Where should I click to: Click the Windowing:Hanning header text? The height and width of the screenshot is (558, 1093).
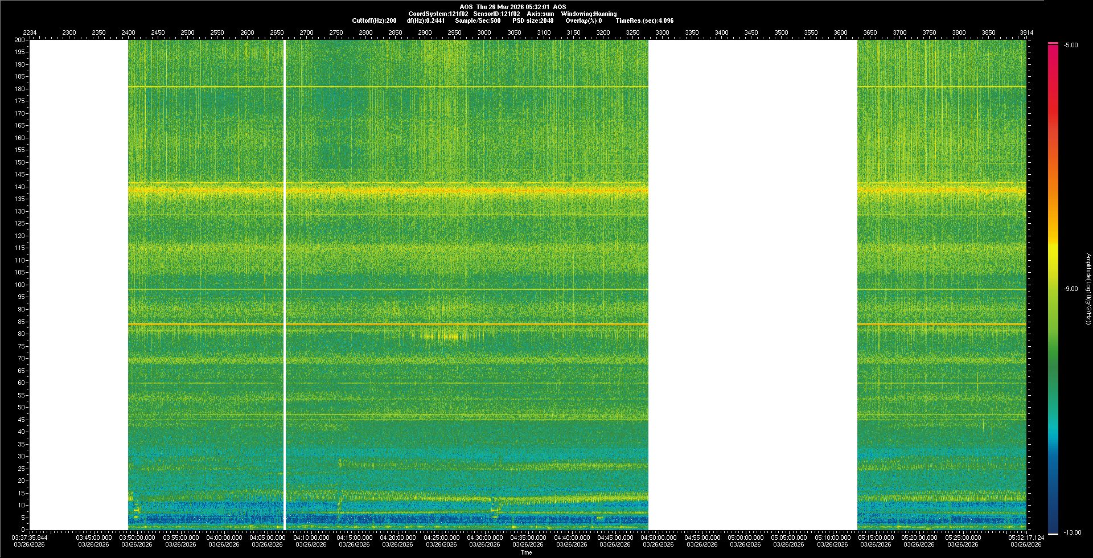pos(589,14)
